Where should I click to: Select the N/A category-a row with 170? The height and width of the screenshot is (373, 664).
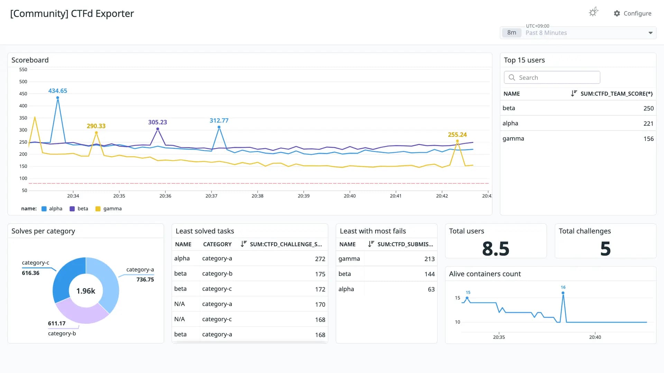250,304
